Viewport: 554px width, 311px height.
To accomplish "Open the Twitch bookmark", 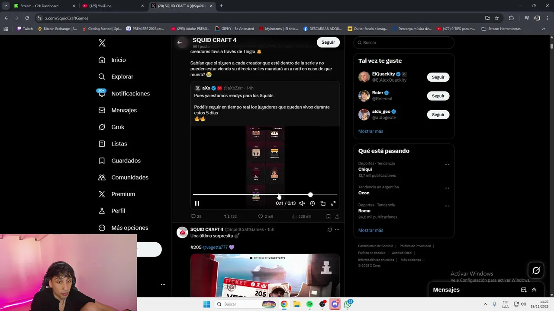I will (x=25, y=29).
